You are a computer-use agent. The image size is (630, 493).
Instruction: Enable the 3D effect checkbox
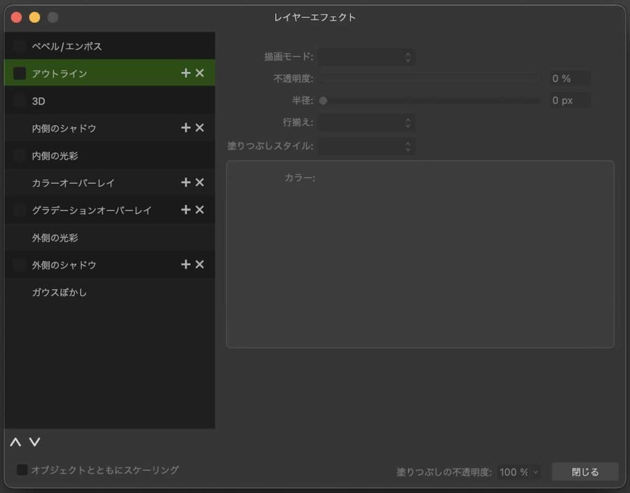point(19,101)
